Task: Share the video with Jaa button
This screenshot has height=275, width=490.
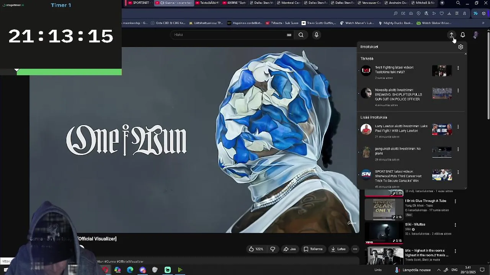Action: 289,249
